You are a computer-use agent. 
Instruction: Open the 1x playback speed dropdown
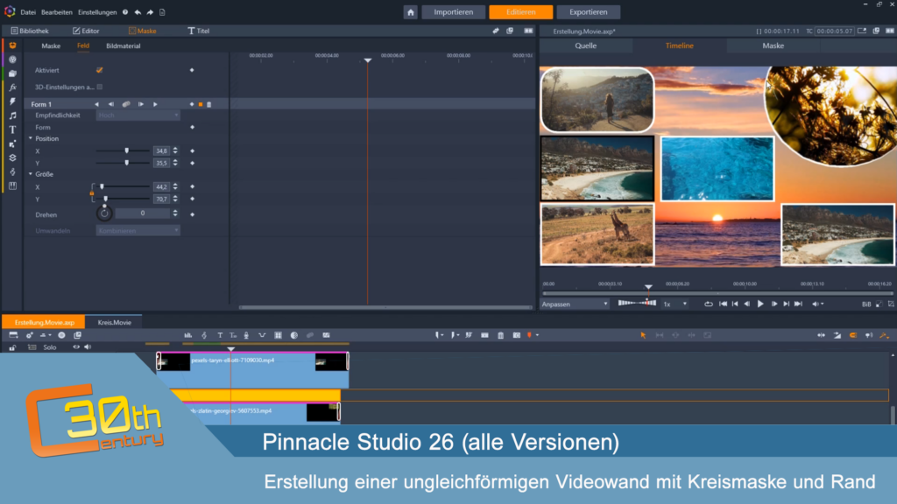675,304
